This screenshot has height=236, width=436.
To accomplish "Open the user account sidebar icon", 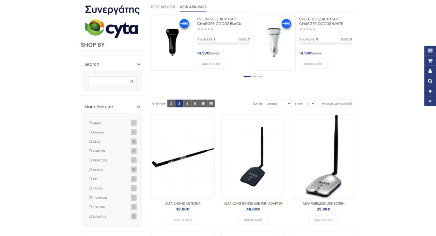I will (x=430, y=71).
